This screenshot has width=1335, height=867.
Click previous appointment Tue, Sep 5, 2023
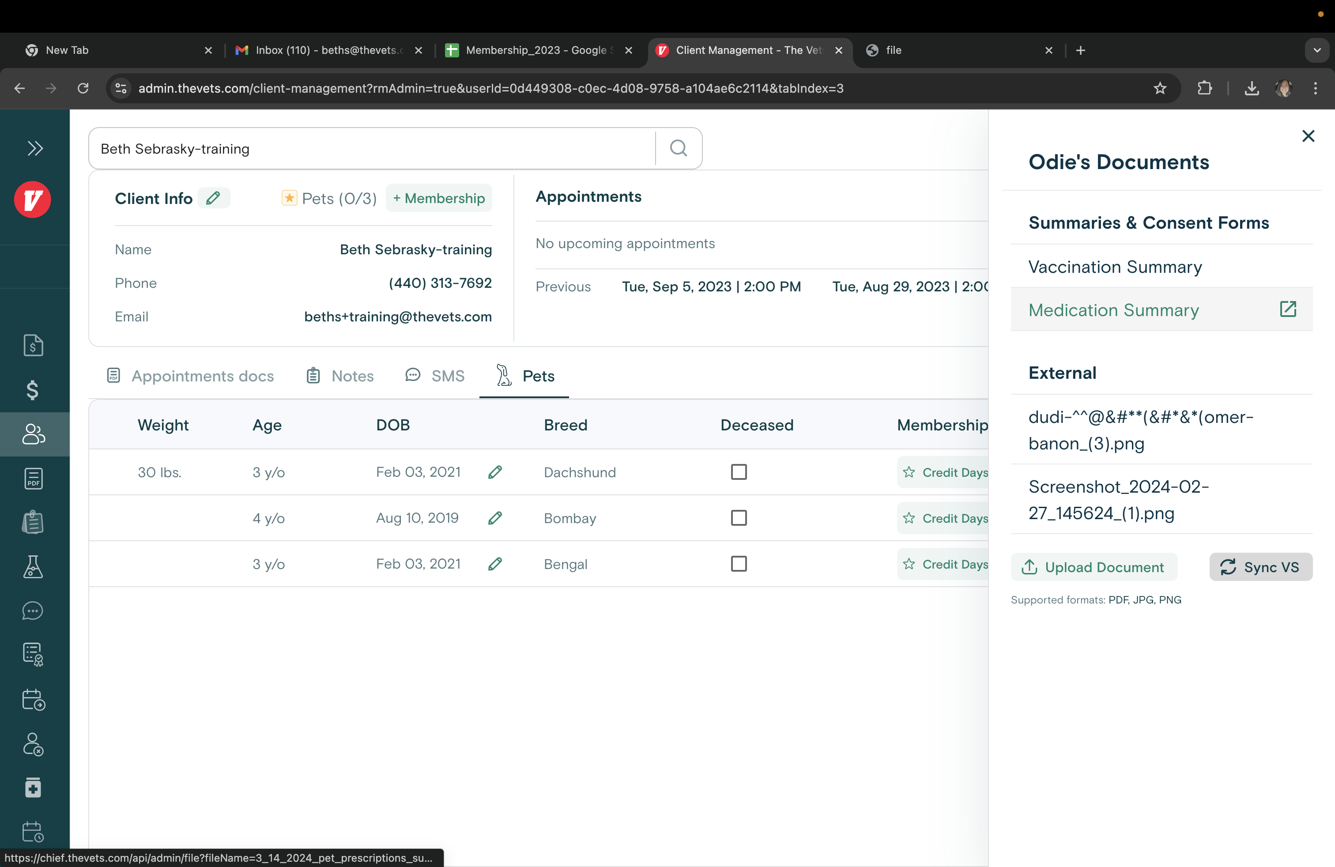pos(711,286)
